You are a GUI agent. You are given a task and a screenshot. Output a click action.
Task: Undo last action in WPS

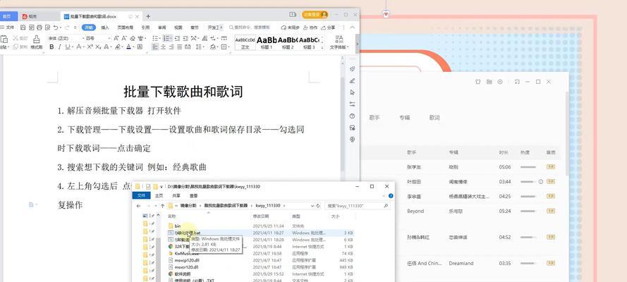[x=56, y=27]
